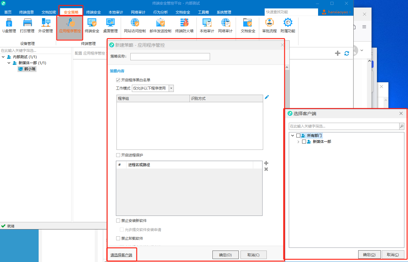Click 新建策略 dialog scrollbar up arrow
Viewport: 408px width, 262px height.
pyautogui.click(x=287, y=67)
